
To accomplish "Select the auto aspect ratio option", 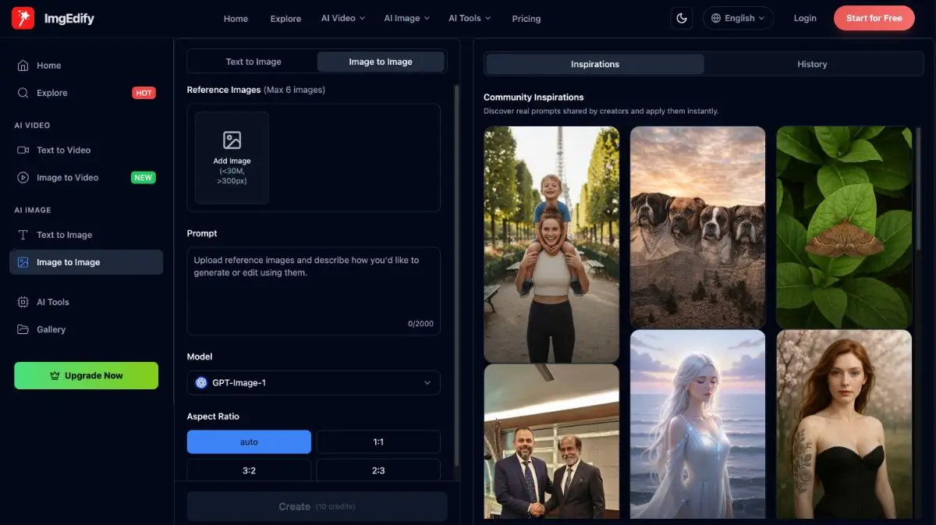I will point(249,442).
